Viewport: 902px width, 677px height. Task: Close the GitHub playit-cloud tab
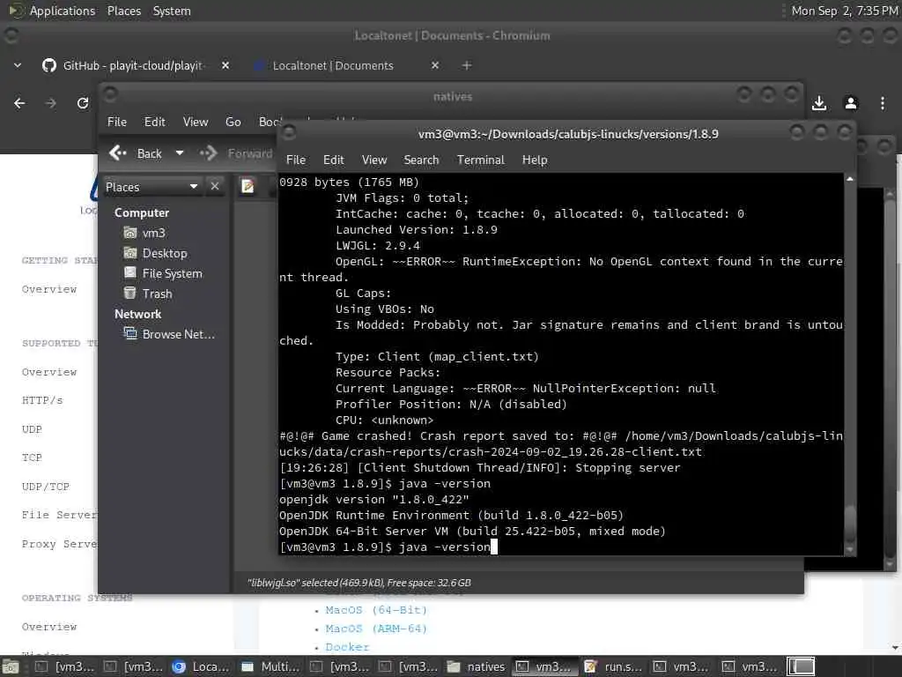[x=225, y=65]
